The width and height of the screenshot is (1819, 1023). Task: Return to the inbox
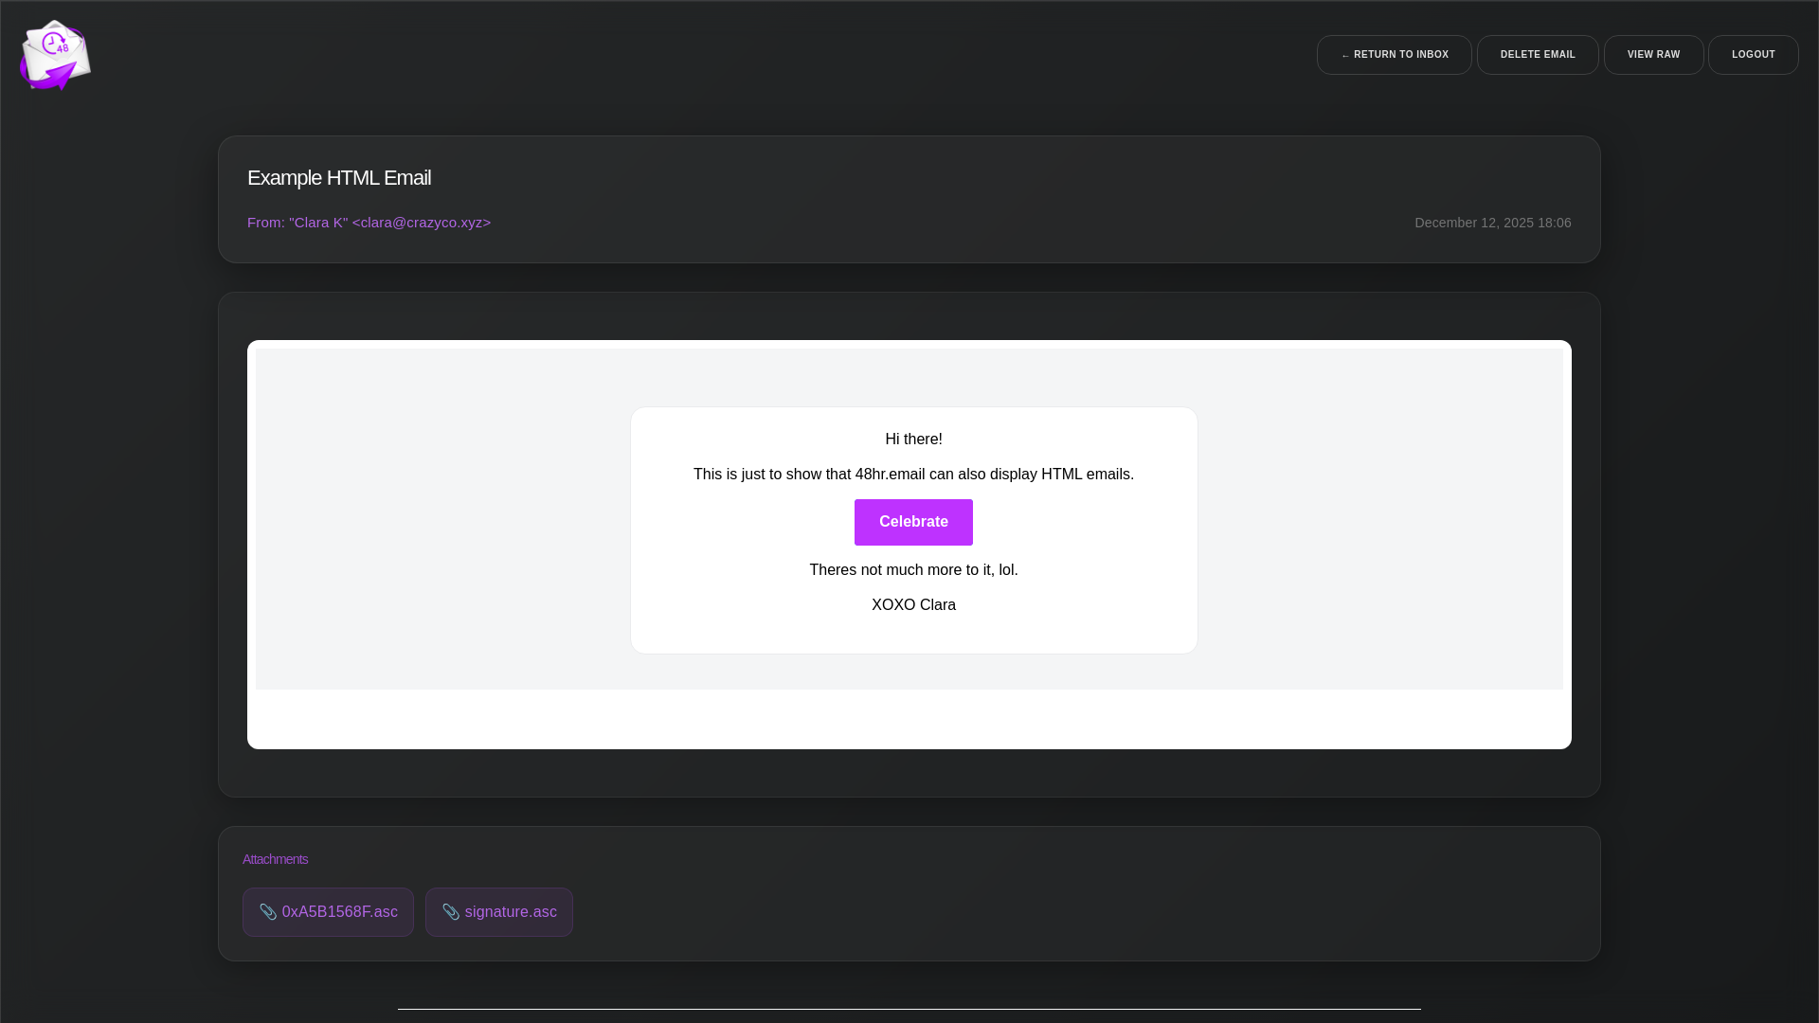pyautogui.click(x=1394, y=55)
